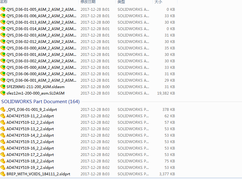
Task: Click the 29 KB size of QYS_D36-06-001_ASM
Action: point(170,80)
